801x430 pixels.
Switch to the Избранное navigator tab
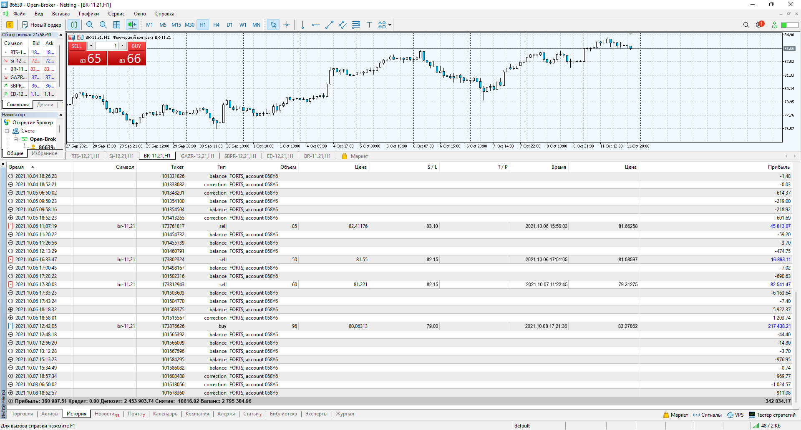point(45,153)
